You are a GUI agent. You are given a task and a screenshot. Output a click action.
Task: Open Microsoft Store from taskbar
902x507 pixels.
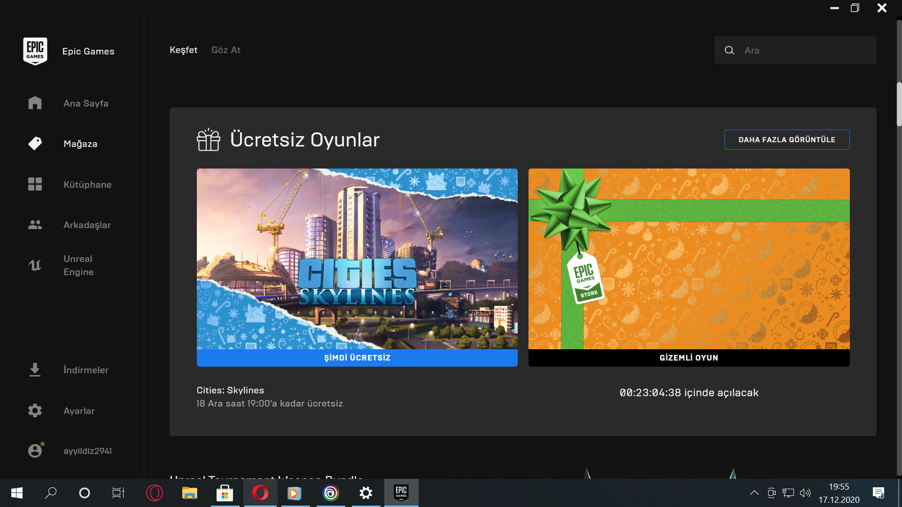(x=225, y=493)
